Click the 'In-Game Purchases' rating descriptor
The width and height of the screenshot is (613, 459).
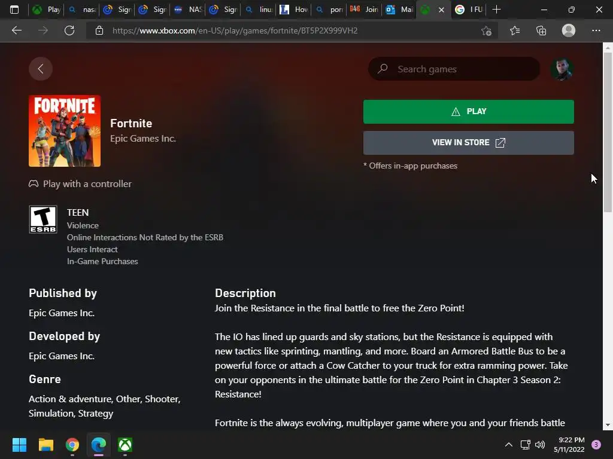point(102,261)
